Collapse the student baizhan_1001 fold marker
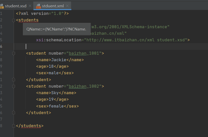This screenshot has width=208, height=137. coord(14,53)
